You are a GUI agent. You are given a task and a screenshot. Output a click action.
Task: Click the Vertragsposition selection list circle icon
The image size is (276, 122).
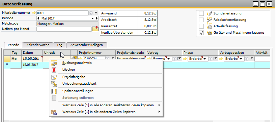coord(247,59)
